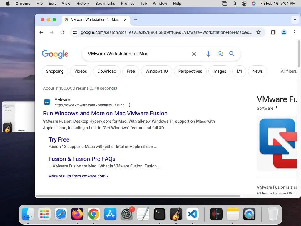Viewport: 301px width, 226px height.
Task: Click More results from vmware.com
Action: (78, 176)
